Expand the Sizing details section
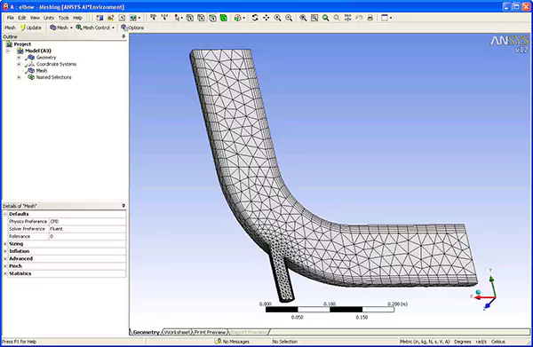This screenshot has width=533, height=347. click(x=5, y=244)
